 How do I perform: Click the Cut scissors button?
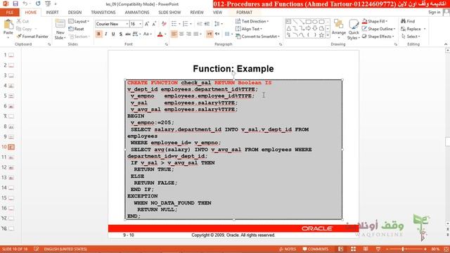click(22, 21)
